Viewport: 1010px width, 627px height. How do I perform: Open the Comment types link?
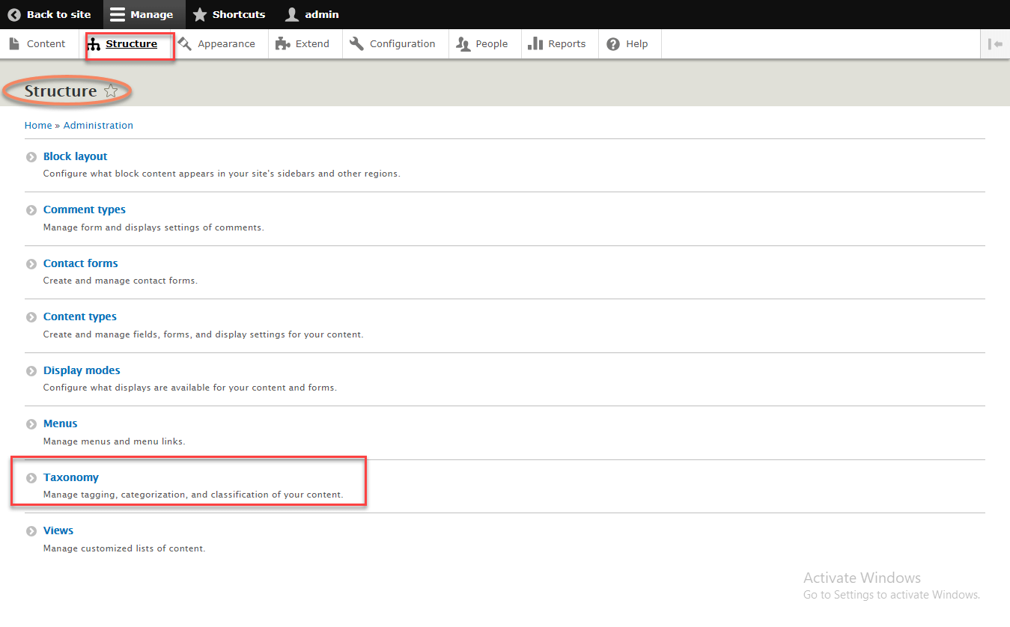tap(85, 209)
